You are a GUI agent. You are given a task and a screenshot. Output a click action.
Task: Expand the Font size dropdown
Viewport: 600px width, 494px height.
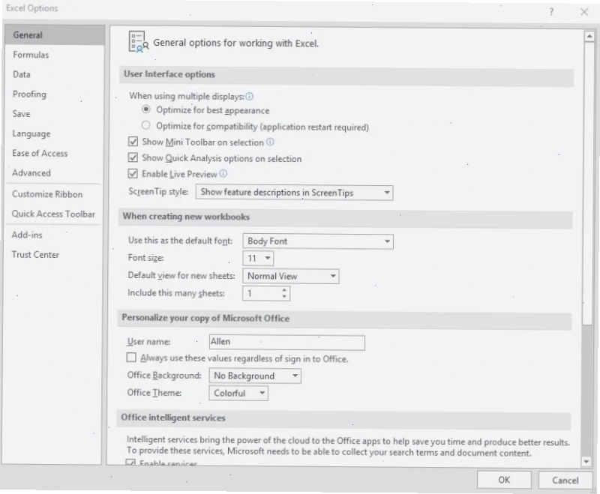pos(258,259)
